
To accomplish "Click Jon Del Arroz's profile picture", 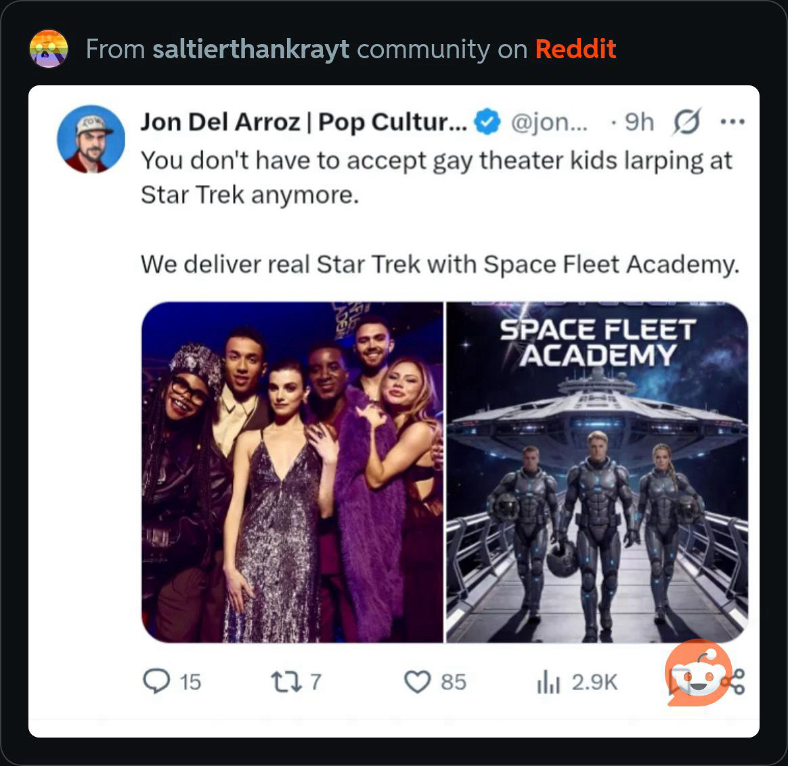I will click(x=91, y=139).
